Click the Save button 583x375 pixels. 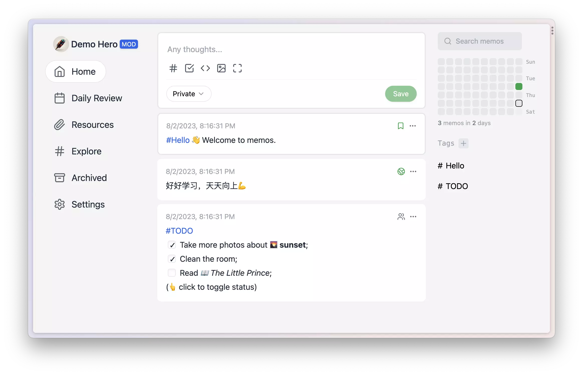click(x=400, y=93)
